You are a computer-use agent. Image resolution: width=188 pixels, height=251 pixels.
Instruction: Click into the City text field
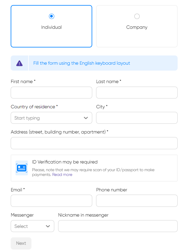[137, 118]
